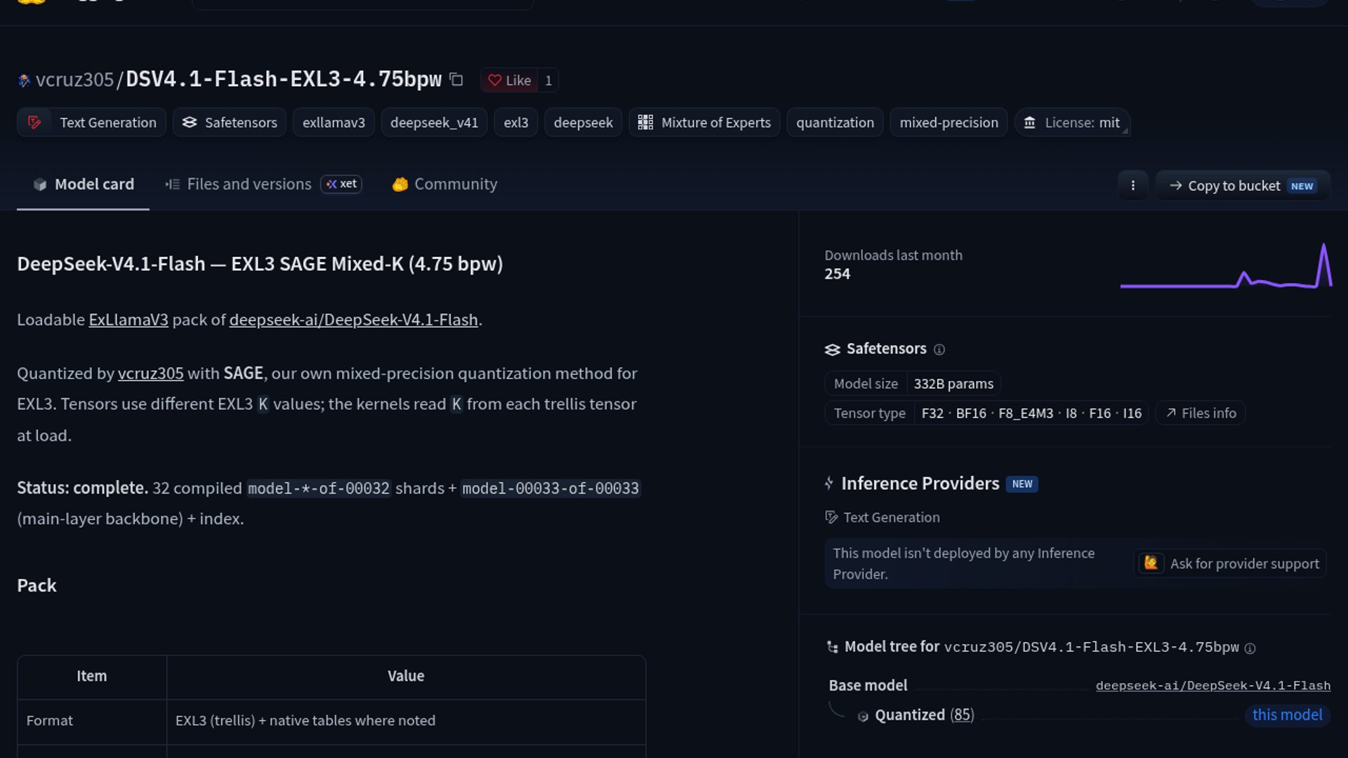Click the model-00033-of-00033 code text
Screen dimensions: 1348x758
tap(550, 488)
